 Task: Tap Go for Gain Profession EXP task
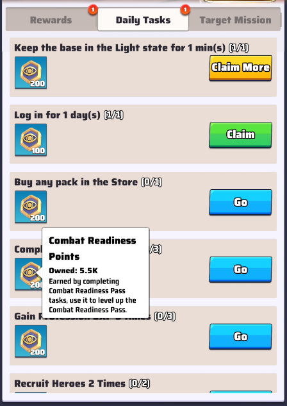click(x=240, y=336)
